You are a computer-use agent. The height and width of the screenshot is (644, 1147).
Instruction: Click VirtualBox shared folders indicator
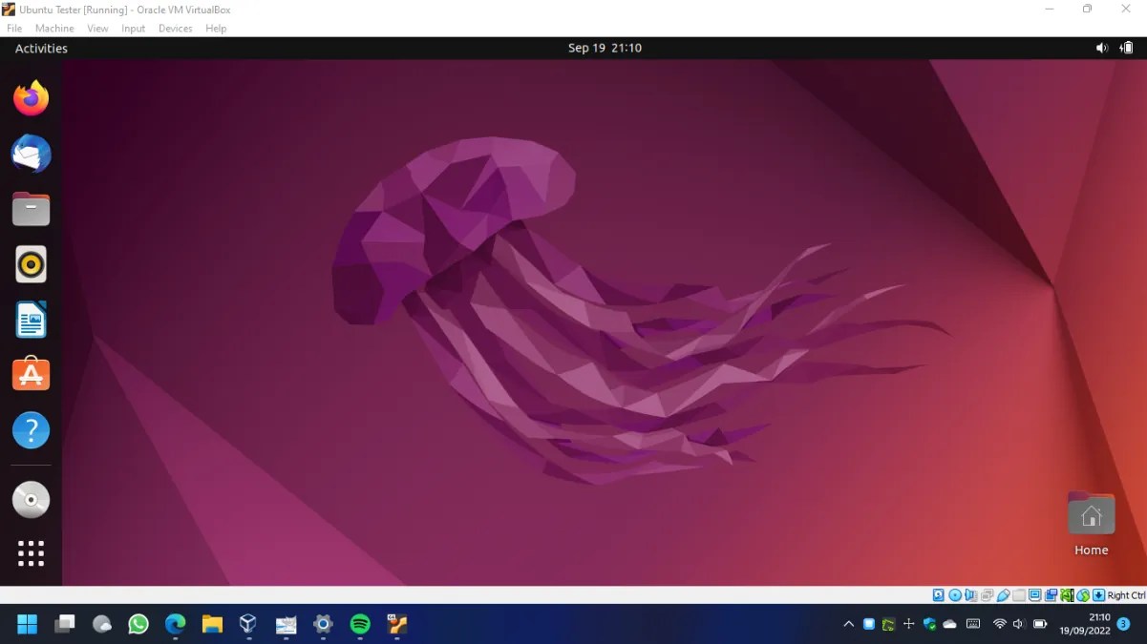[1019, 595]
